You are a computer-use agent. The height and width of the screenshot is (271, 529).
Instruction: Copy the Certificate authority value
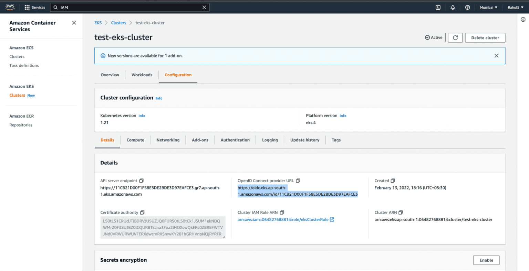point(142,212)
